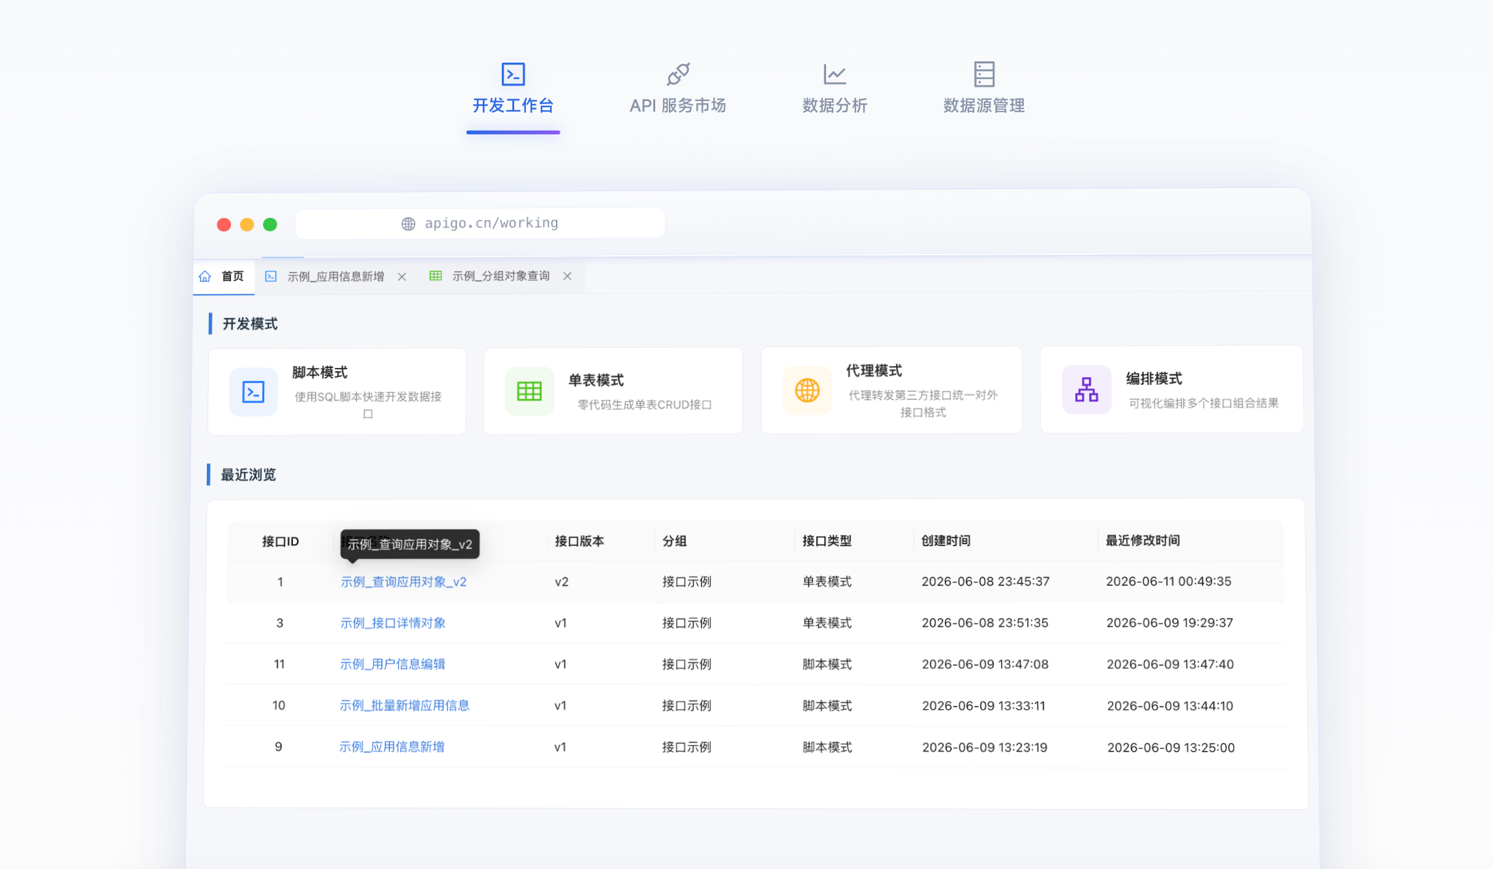The image size is (1493, 869).
Task: Click the 开发工作台 terminal icon
Action: 513,74
